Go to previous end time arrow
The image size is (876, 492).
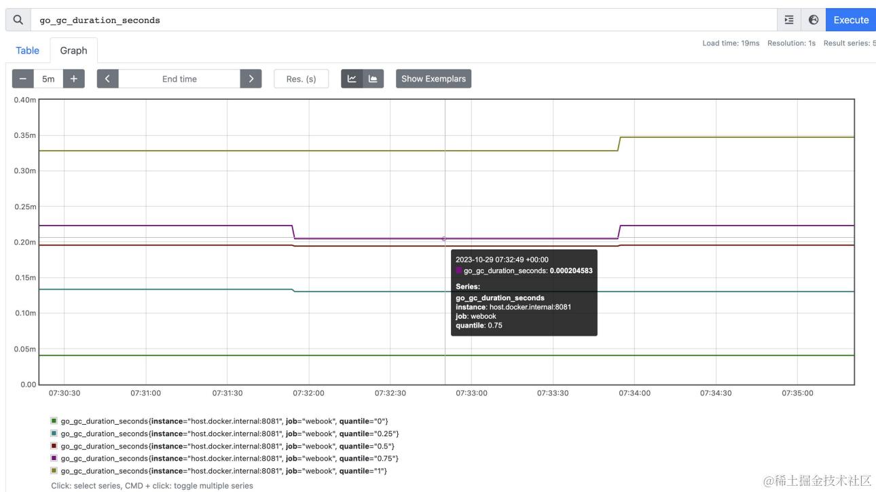[108, 79]
